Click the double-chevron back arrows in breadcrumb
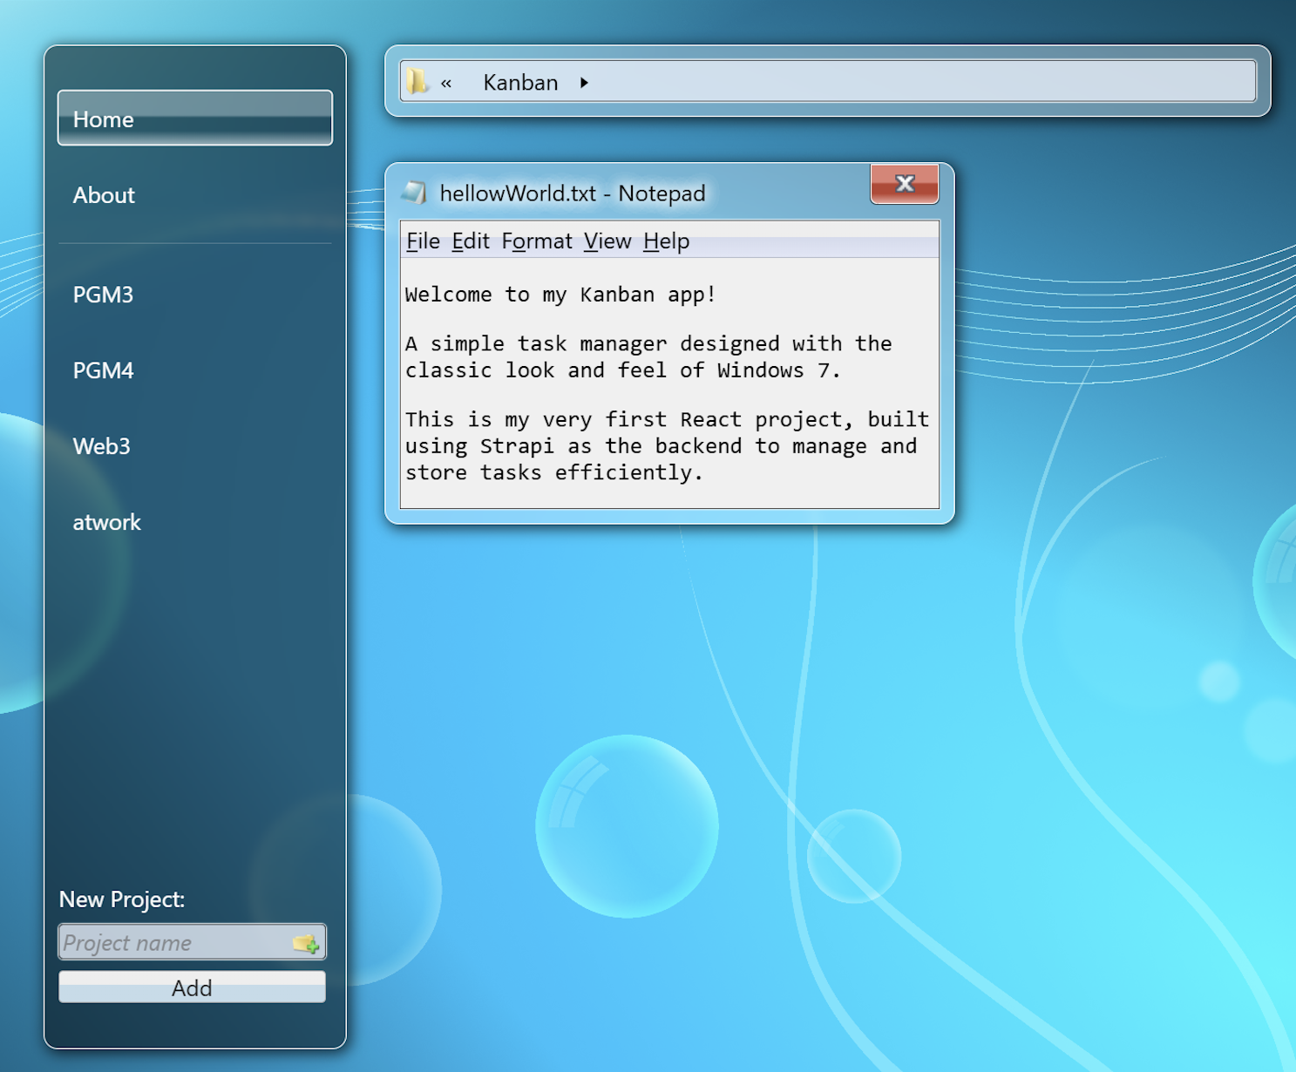The image size is (1296, 1072). coord(446,83)
